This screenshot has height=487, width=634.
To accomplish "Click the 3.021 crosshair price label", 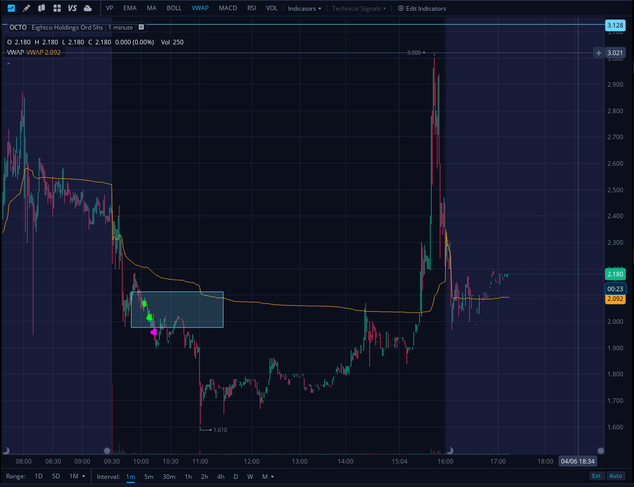I will 616,53.
